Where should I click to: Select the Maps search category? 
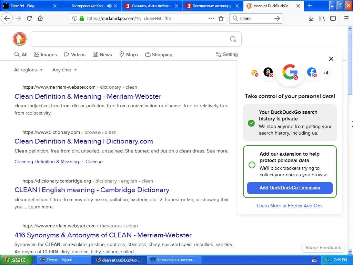point(129,55)
